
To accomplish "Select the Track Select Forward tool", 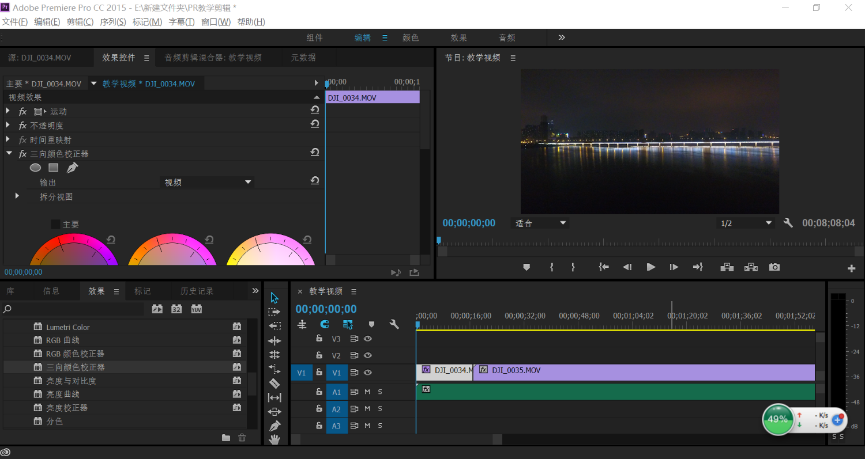I will pos(274,312).
